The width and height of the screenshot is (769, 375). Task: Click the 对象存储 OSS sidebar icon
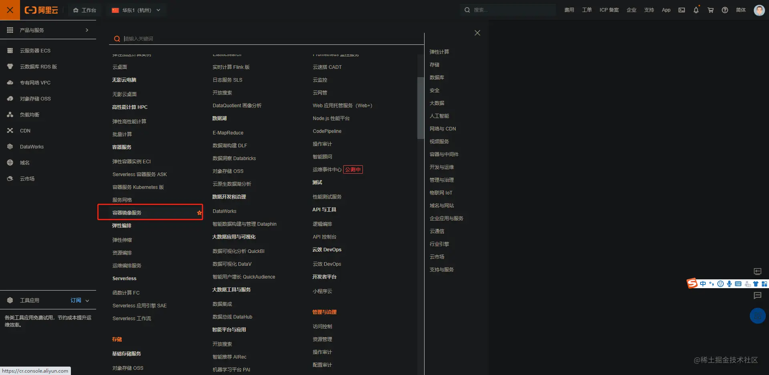[x=10, y=98]
